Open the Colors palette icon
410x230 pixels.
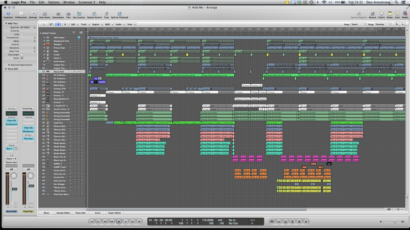382,15
